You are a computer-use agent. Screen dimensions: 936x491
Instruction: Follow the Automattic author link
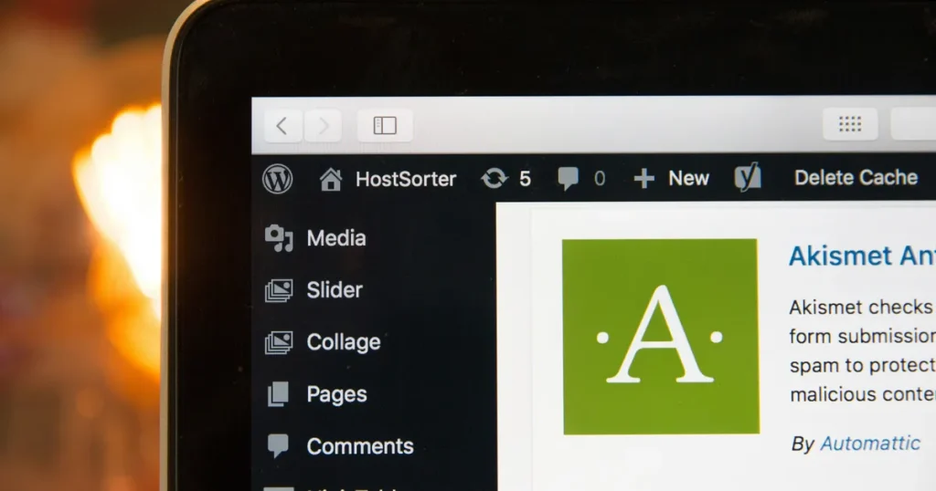869,444
